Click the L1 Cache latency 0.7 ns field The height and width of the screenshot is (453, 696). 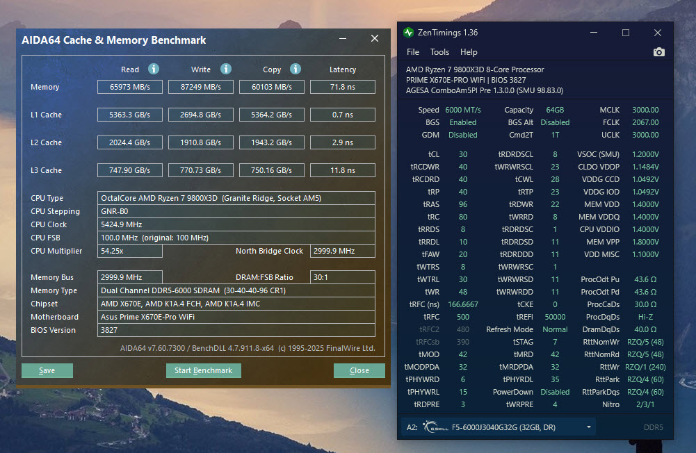(x=343, y=115)
